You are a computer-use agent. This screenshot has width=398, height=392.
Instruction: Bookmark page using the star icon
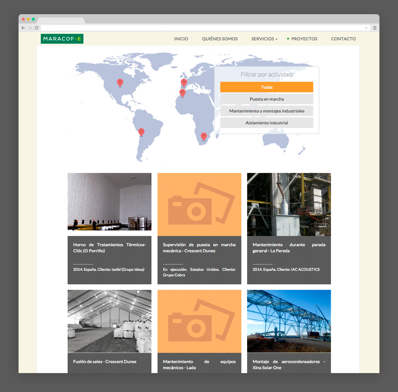coord(366,28)
